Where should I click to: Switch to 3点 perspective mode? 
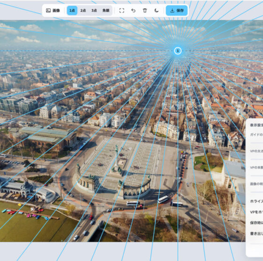[x=94, y=10]
